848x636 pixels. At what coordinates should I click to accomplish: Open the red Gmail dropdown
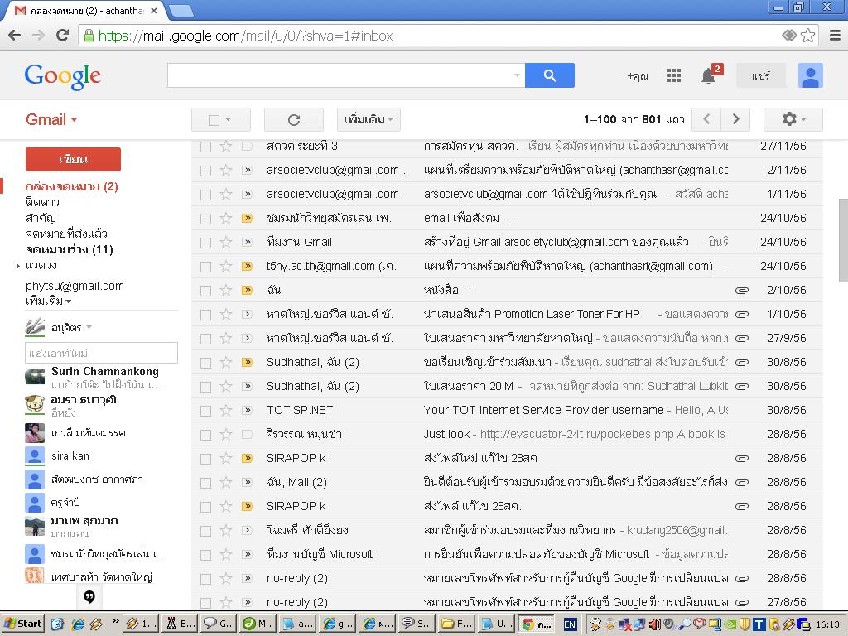pos(51,119)
